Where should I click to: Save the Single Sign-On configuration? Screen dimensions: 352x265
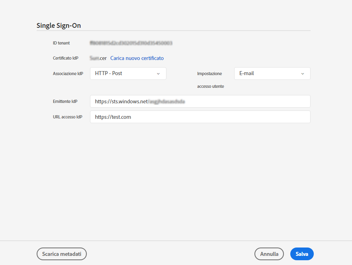coord(301,254)
